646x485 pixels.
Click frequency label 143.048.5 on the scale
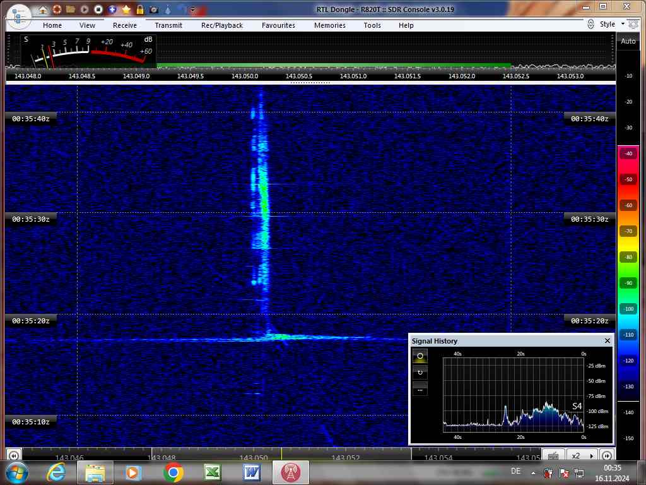point(81,76)
